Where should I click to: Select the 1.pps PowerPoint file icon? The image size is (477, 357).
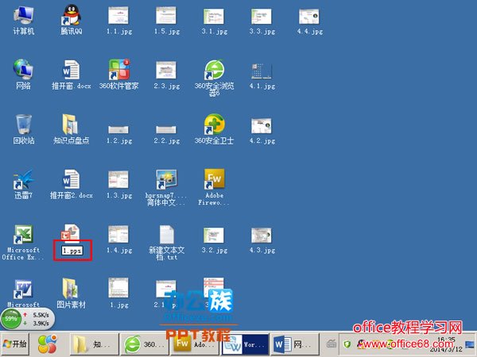pyautogui.click(x=72, y=233)
